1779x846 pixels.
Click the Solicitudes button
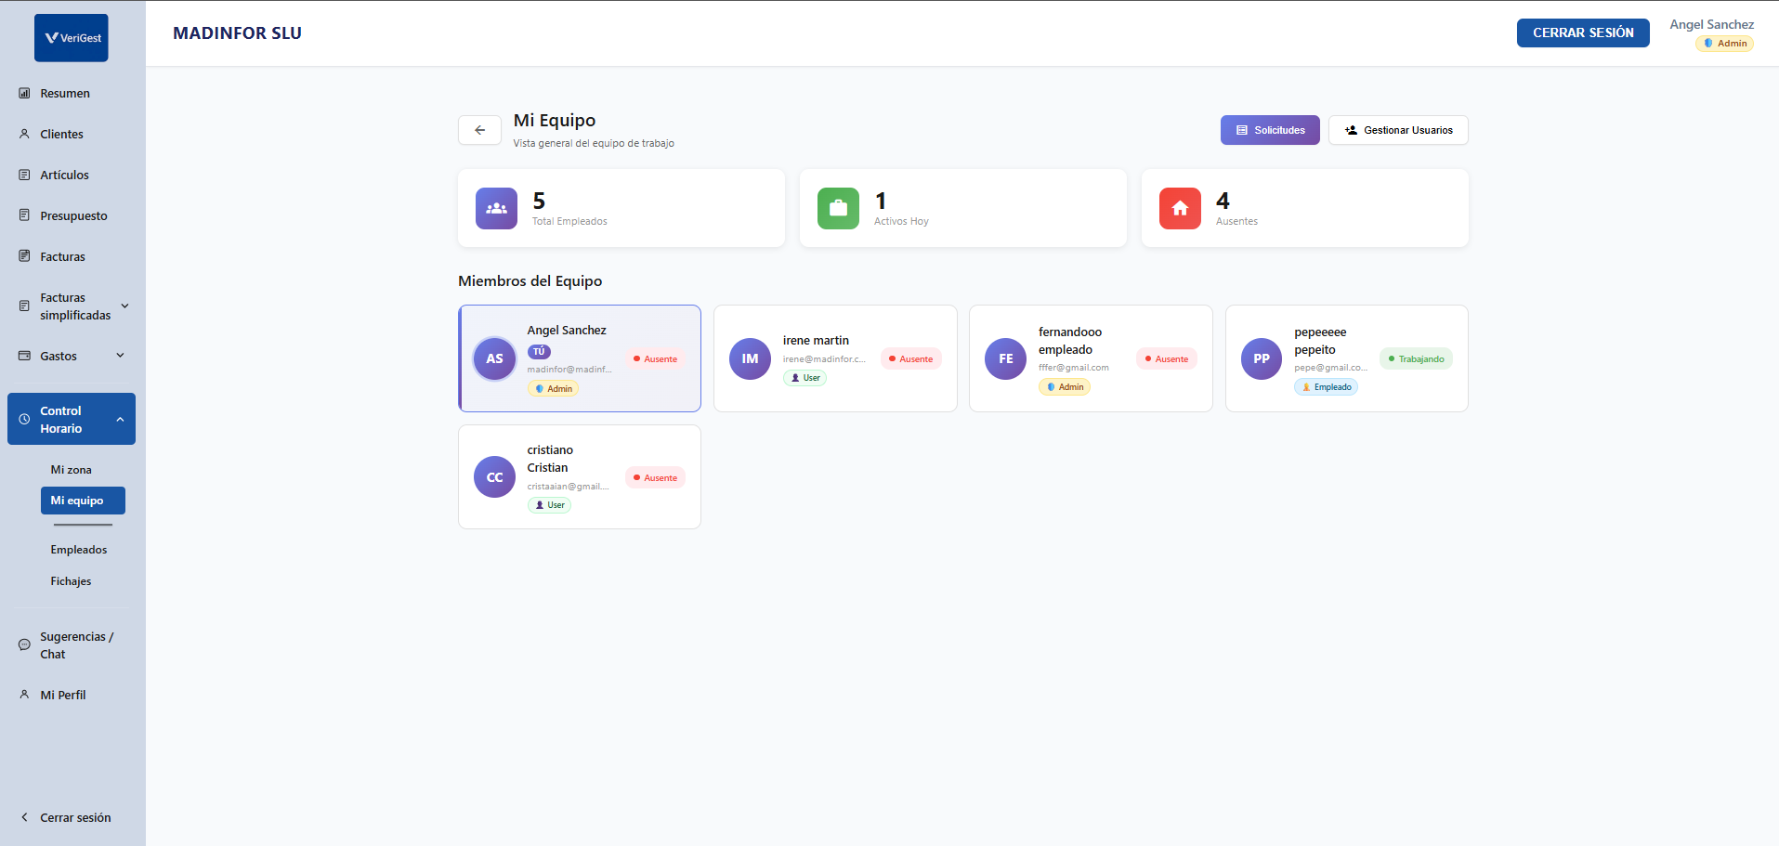point(1270,130)
